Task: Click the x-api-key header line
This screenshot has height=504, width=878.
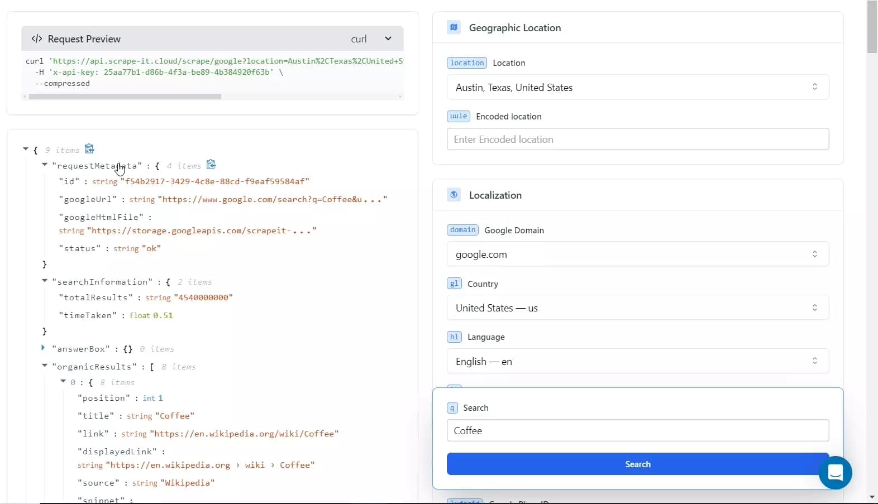Action: (159, 72)
